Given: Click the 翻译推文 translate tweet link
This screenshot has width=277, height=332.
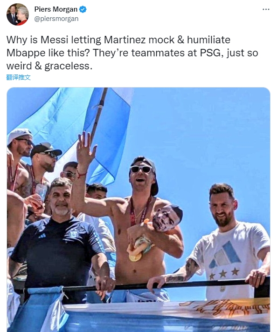Looking at the screenshot, I should point(19,77).
